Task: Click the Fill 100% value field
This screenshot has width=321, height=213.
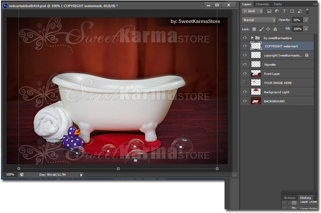Action: coord(297,29)
